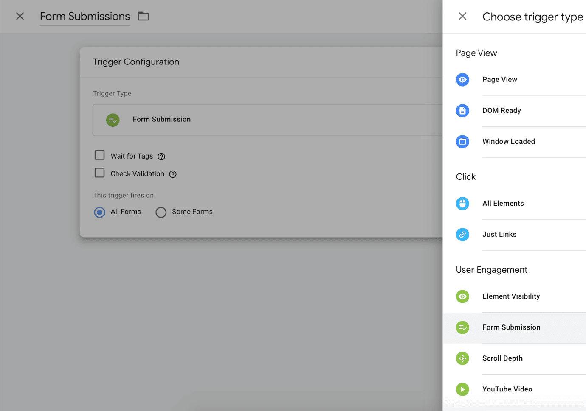Open the Trigger Type selector box

click(268, 120)
